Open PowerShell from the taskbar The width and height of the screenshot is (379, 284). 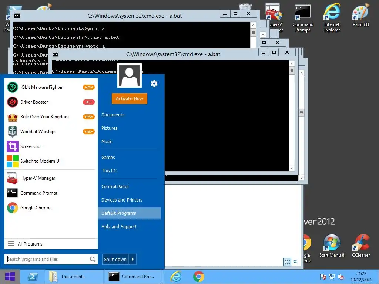[33, 277]
